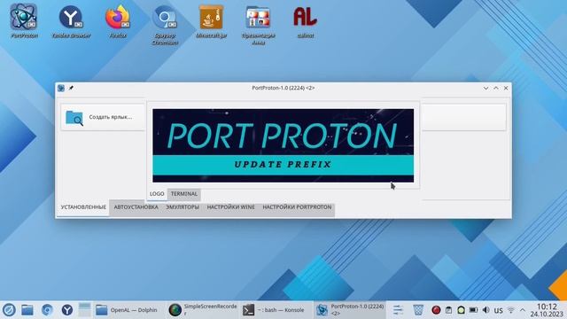Switch to the SimpleScreenRecorder taskbar entry

pos(202,310)
